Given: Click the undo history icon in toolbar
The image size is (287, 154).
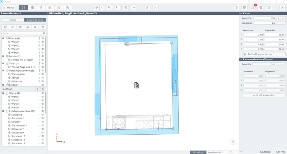Looking at the screenshot, I should tap(269, 7).
